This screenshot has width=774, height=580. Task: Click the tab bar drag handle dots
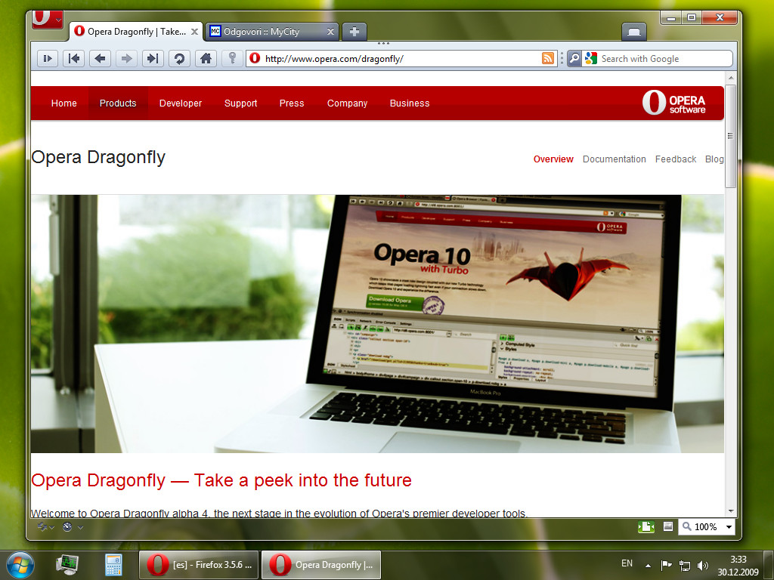pos(383,43)
